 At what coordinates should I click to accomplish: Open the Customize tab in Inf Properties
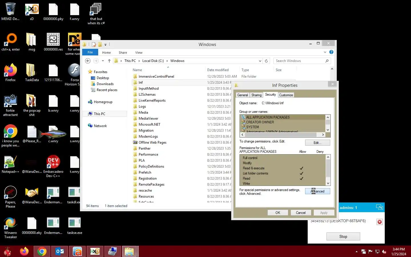coord(286,95)
